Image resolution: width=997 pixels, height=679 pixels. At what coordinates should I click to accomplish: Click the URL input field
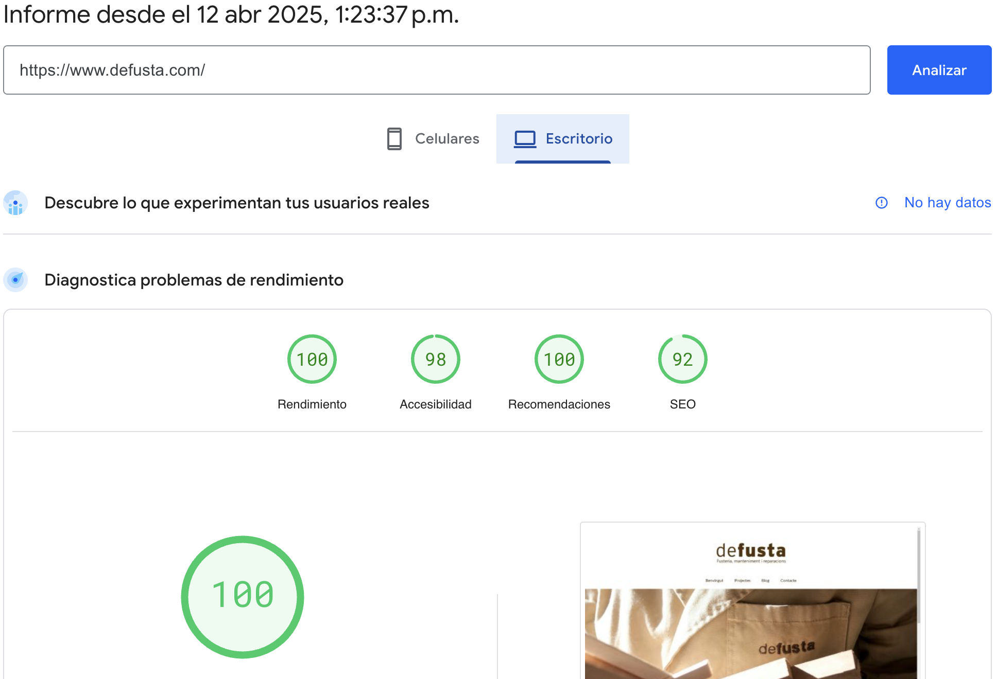coord(437,70)
